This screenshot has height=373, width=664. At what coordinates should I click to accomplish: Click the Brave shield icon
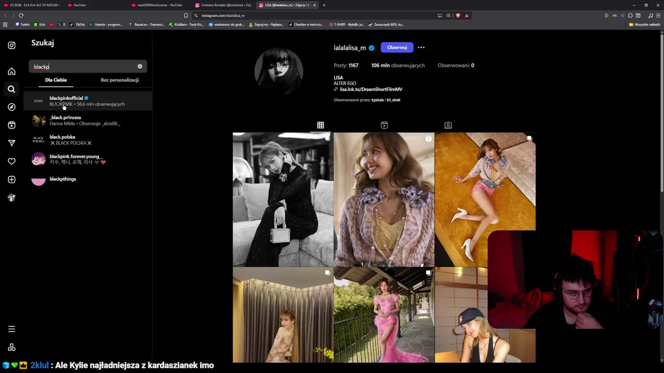click(x=458, y=16)
